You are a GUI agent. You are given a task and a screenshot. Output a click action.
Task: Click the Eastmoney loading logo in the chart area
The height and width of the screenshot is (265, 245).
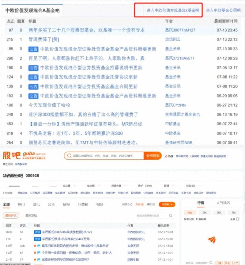(x=212, y=240)
